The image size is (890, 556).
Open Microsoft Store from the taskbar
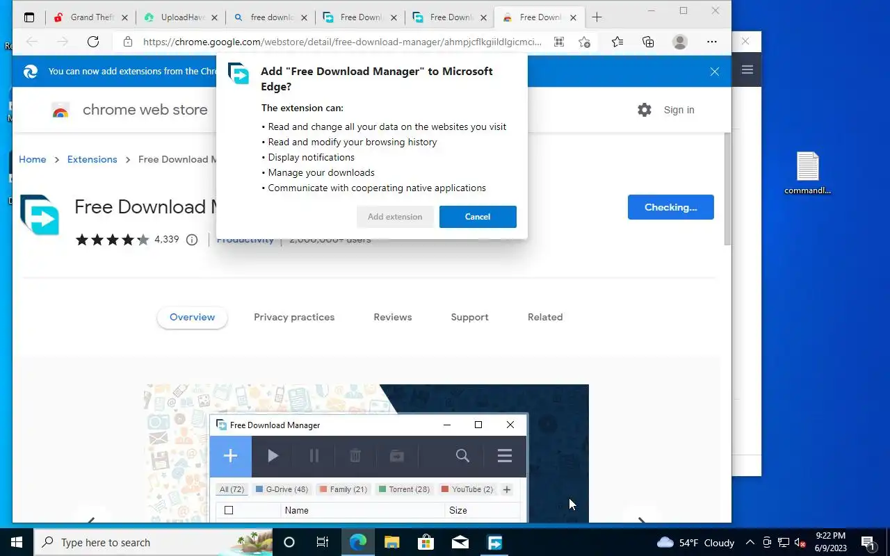[x=426, y=542]
